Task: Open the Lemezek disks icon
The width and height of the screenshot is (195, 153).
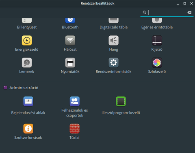Action: click(27, 62)
